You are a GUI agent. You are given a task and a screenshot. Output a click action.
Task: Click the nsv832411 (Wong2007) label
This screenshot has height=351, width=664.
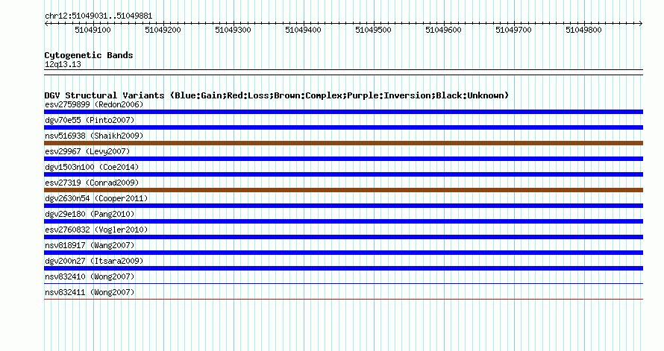click(x=90, y=292)
